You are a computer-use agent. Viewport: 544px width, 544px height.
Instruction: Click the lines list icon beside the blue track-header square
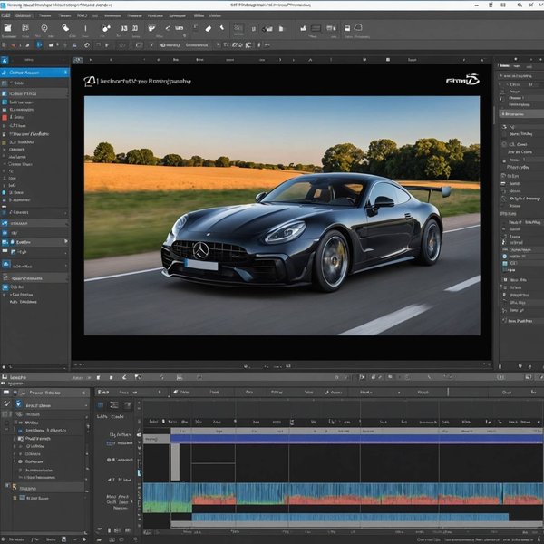tap(114, 405)
